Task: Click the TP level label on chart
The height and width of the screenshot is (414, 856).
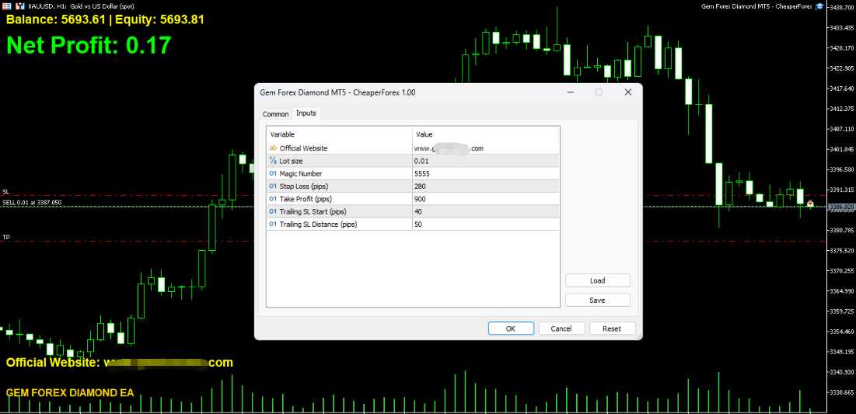Action: click(x=5, y=237)
